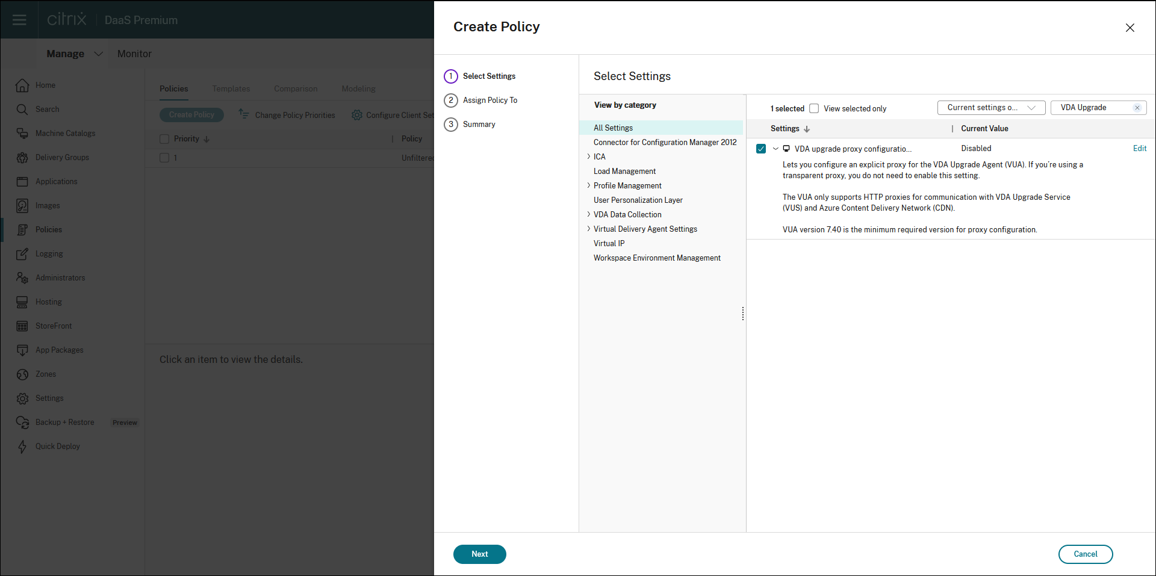Click the Configure Client Settings gear icon
This screenshot has width=1156, height=576.
click(x=357, y=115)
